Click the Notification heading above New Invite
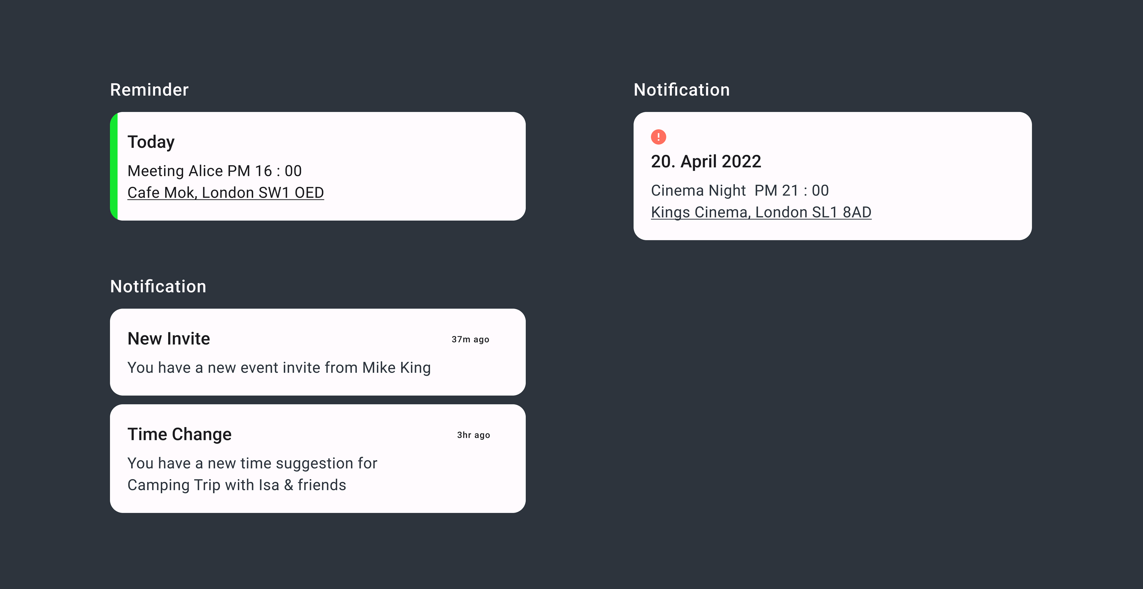This screenshot has height=589, width=1143. [158, 286]
